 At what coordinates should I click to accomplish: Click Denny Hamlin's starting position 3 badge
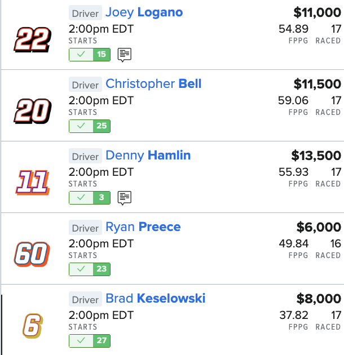102,198
